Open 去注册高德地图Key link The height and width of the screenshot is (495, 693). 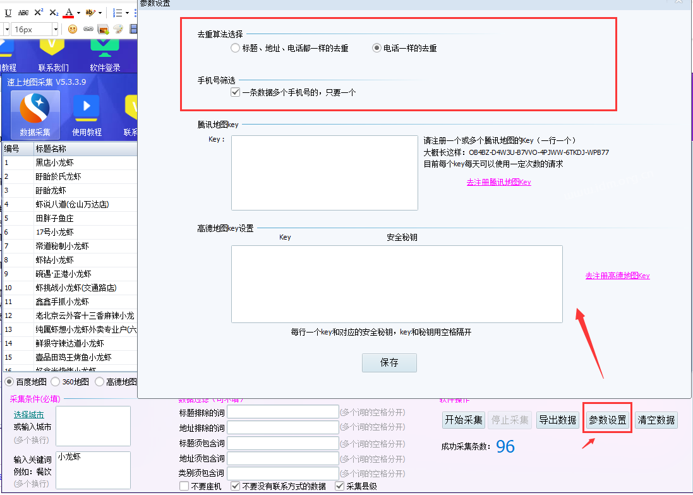click(x=617, y=276)
